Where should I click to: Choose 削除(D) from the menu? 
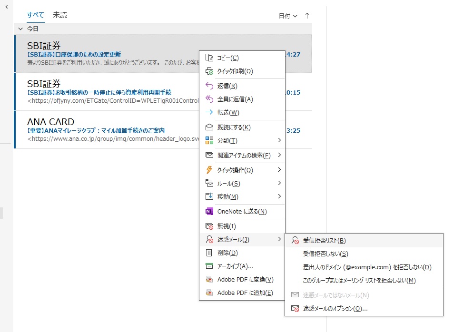(x=242, y=253)
